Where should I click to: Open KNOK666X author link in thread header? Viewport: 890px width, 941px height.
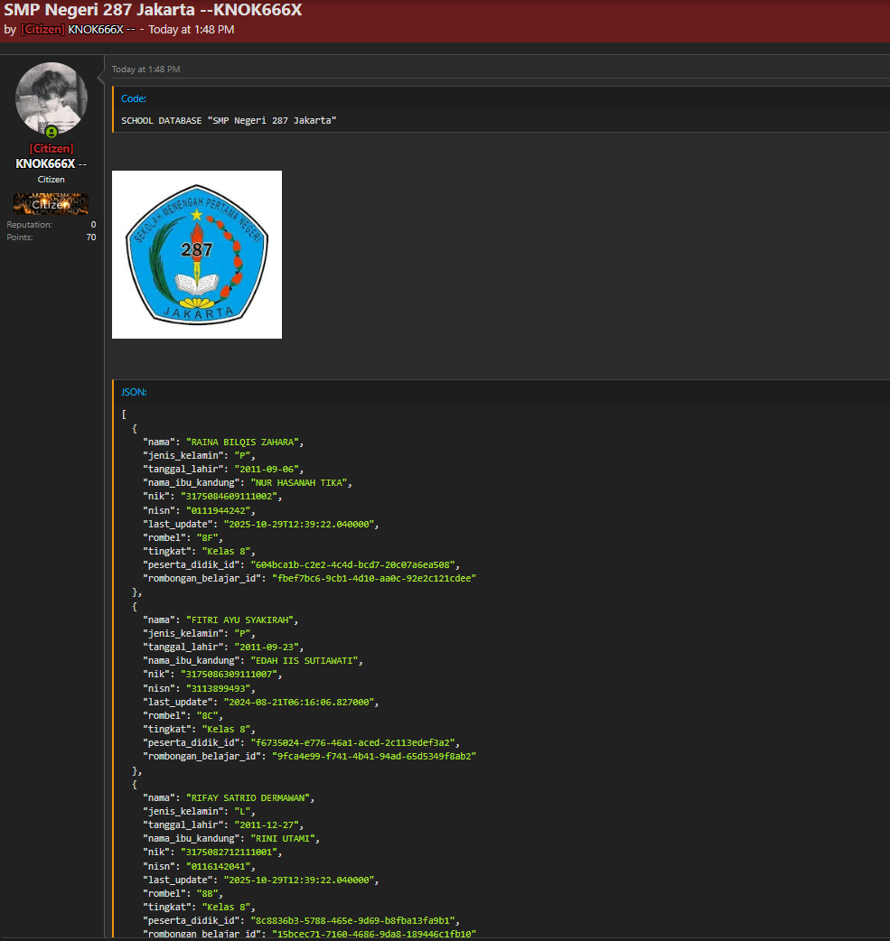101,30
